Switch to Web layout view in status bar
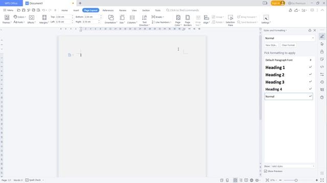The width and height of the screenshot is (327, 183). point(251,180)
